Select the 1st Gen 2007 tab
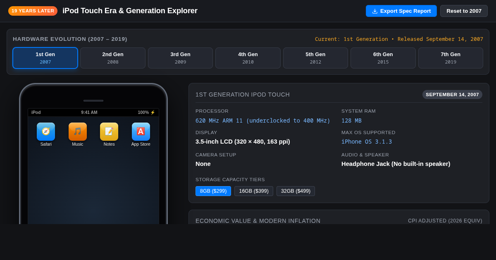Screen dimensions: 496x260 tap(45, 58)
